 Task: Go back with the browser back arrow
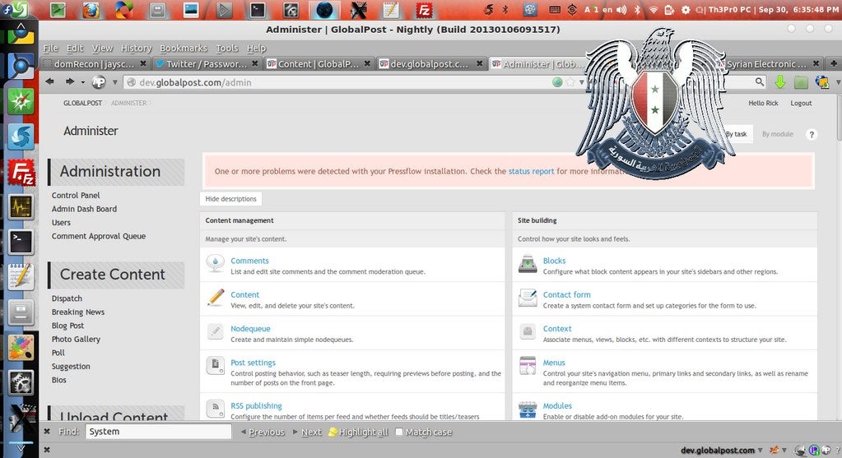point(50,82)
